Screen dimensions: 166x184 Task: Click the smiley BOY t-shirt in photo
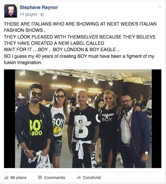(x=58, y=125)
